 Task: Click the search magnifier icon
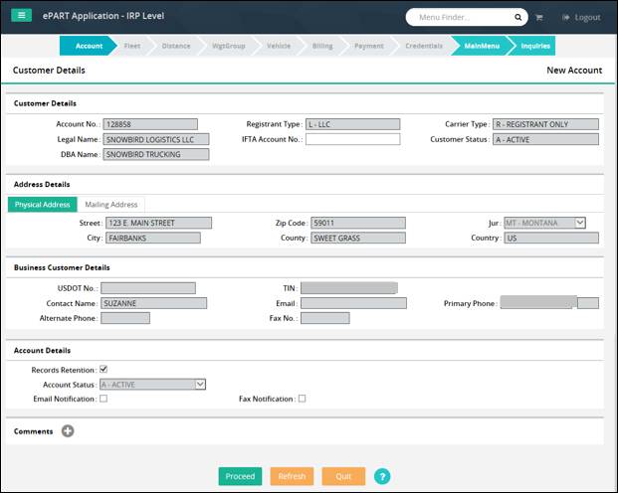pos(517,17)
